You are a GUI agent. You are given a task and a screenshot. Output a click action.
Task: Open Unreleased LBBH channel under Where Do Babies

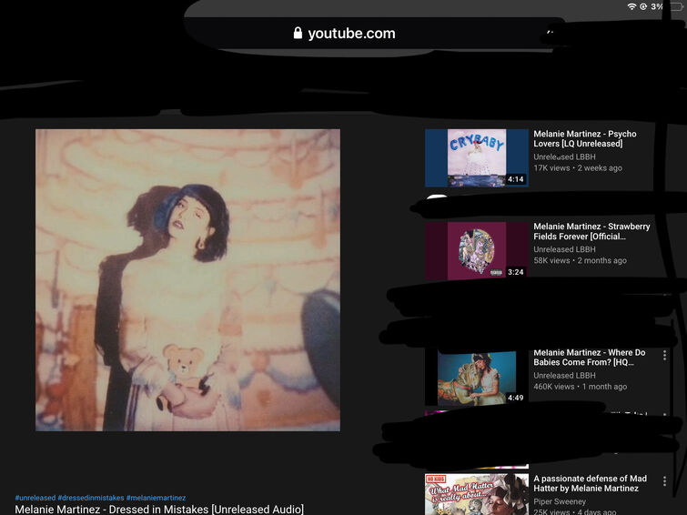(564, 376)
